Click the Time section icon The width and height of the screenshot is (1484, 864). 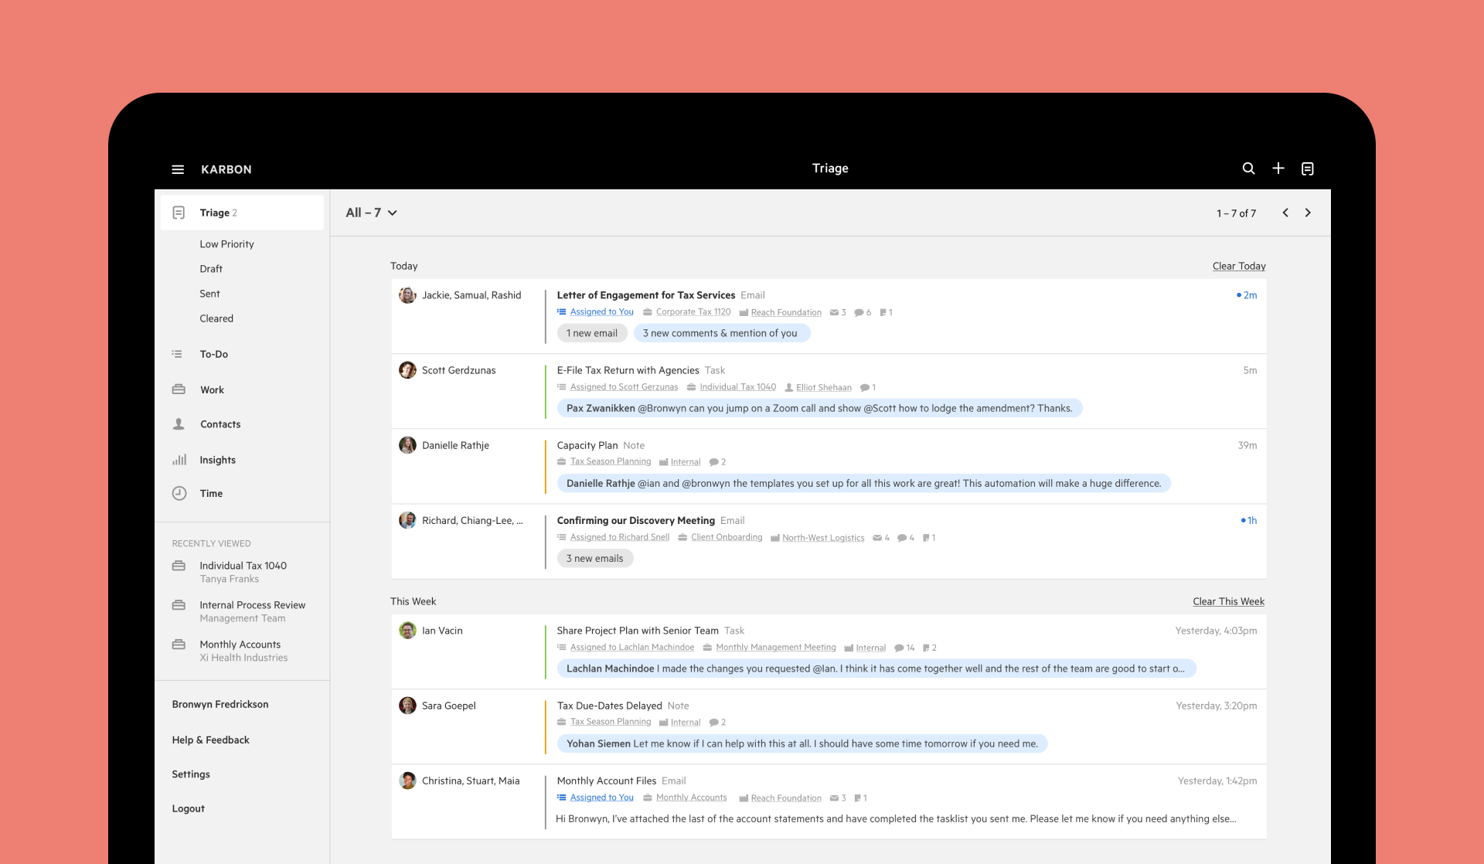point(179,492)
